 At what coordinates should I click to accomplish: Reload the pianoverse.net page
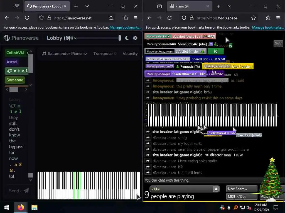click(27, 18)
